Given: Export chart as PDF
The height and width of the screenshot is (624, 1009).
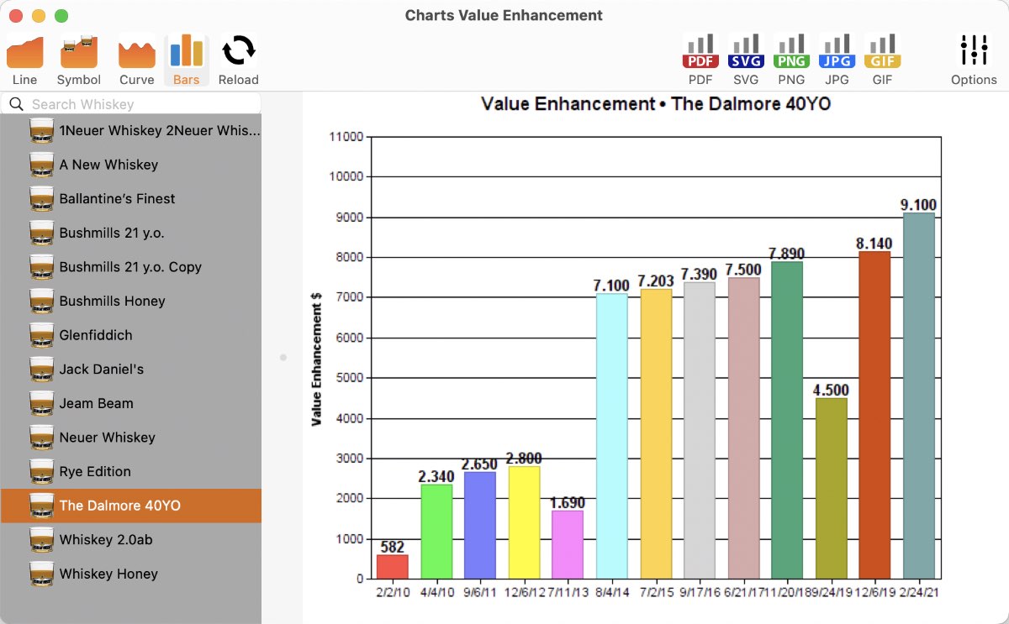Looking at the screenshot, I should [x=700, y=60].
